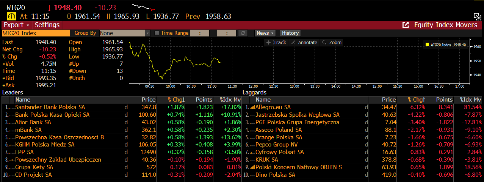The image size is (484, 182).
Task: Click the 'd' marker in Allegro.eu row
Action: [366, 107]
